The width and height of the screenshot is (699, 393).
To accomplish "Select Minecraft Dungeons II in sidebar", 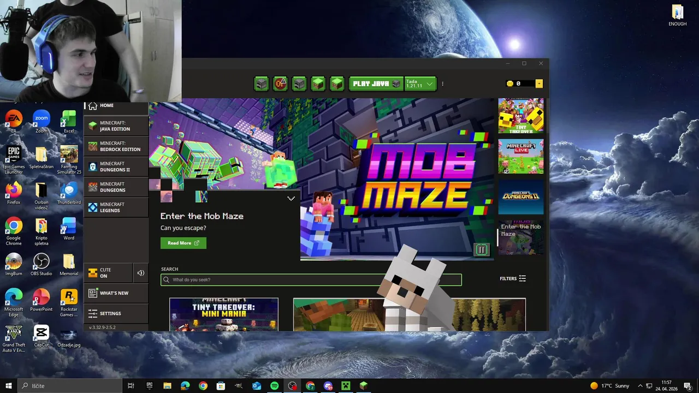I will pyautogui.click(x=116, y=166).
